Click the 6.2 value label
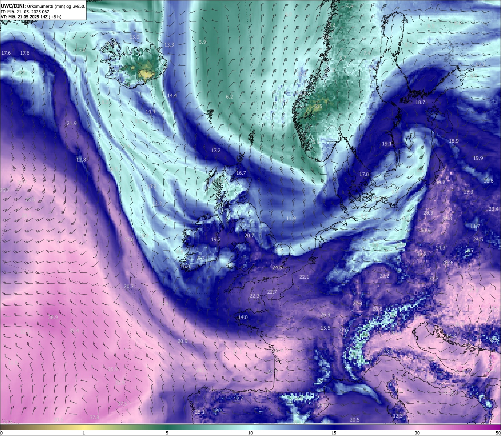 [x=229, y=97]
